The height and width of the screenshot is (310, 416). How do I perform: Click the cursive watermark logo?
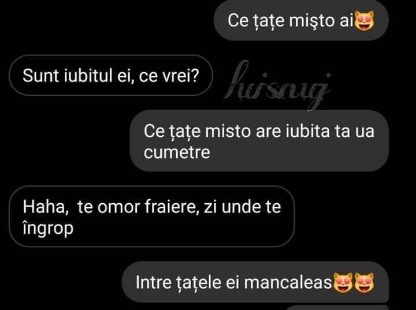pos(277,85)
